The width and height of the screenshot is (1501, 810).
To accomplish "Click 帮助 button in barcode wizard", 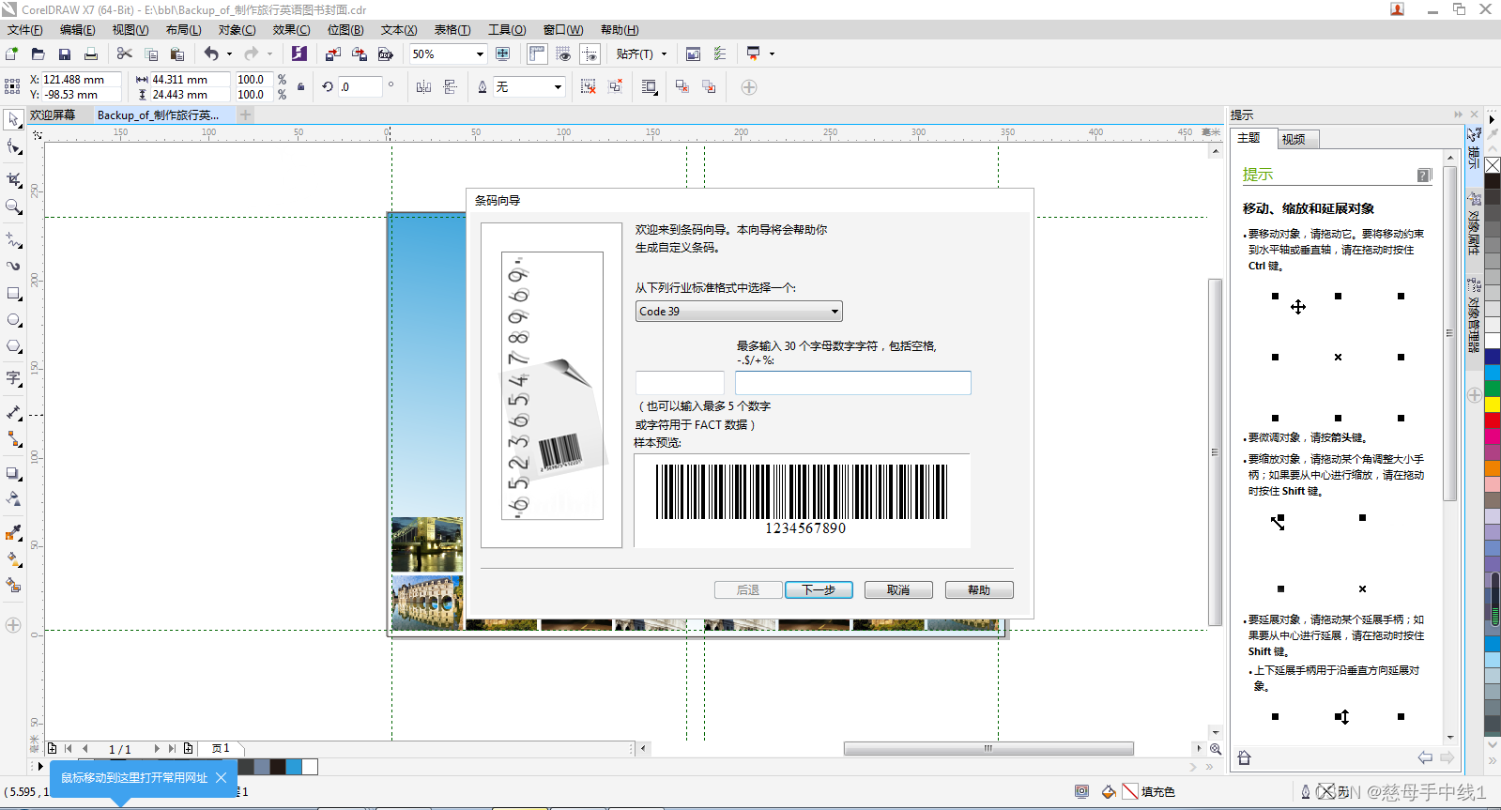I will tap(979, 589).
